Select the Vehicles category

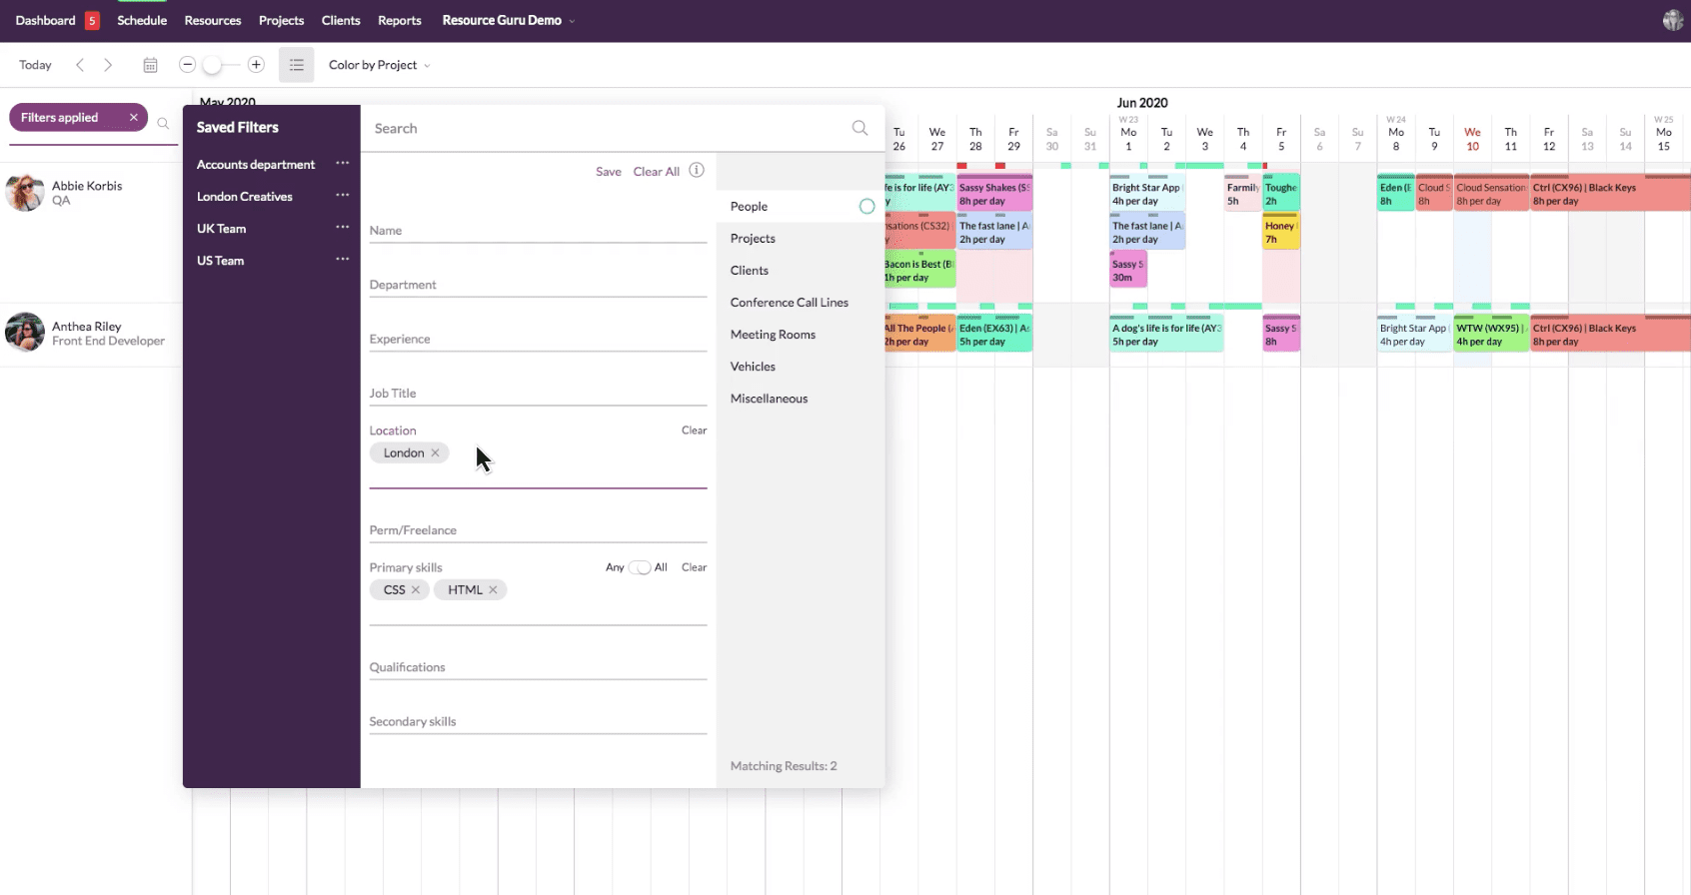coord(753,367)
